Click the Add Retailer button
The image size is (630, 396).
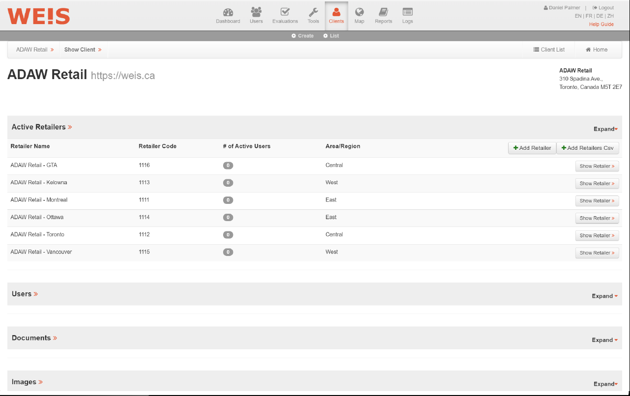[532, 148]
